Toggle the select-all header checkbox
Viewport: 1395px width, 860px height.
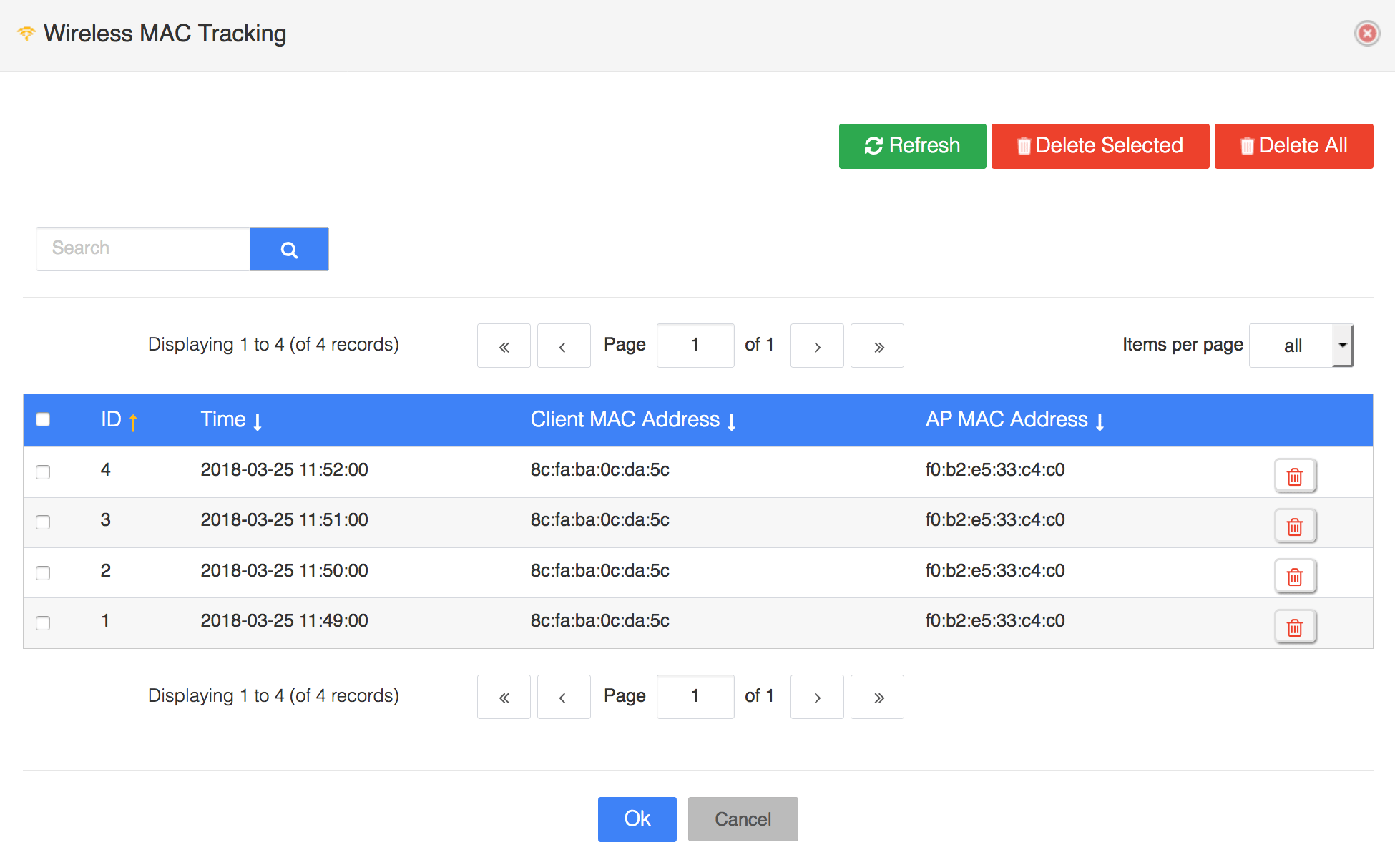coord(43,419)
